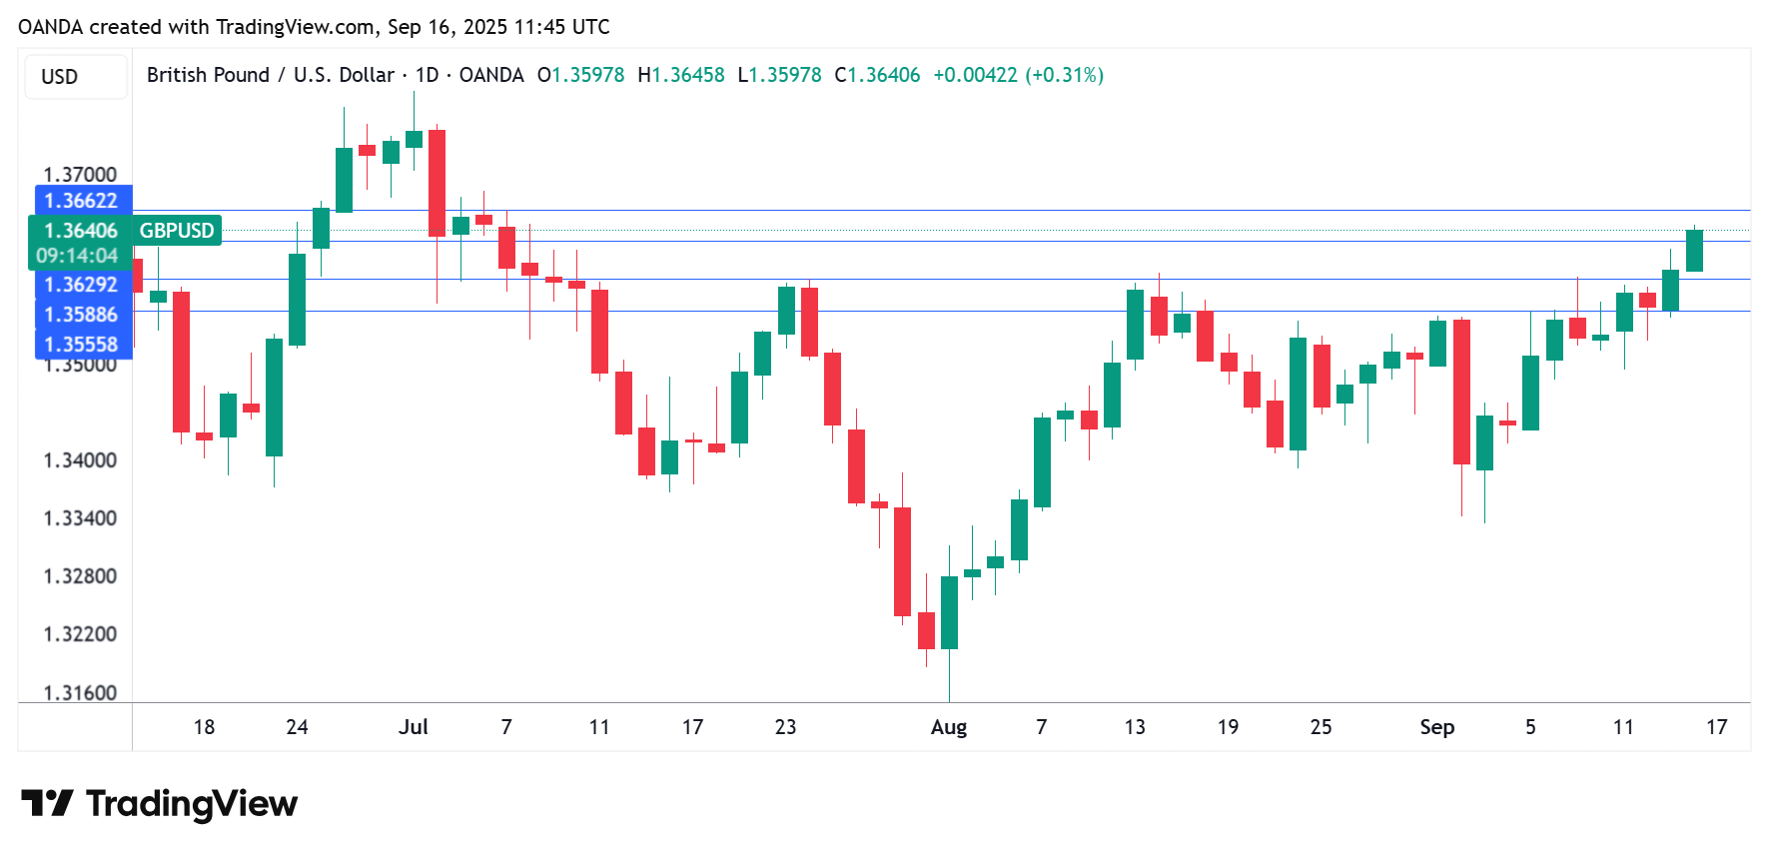
Task: Click the latest green candle at right edge
Action: point(1694,250)
